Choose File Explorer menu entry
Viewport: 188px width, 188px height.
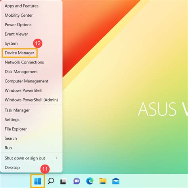tap(31, 129)
